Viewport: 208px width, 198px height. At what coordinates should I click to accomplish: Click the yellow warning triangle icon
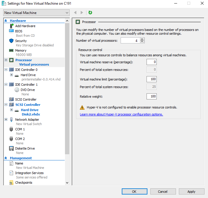82,107
